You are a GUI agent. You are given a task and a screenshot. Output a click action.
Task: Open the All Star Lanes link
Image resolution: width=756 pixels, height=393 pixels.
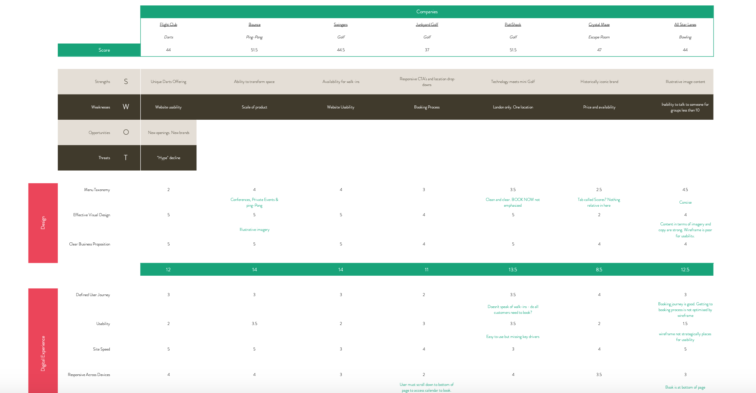(x=685, y=24)
